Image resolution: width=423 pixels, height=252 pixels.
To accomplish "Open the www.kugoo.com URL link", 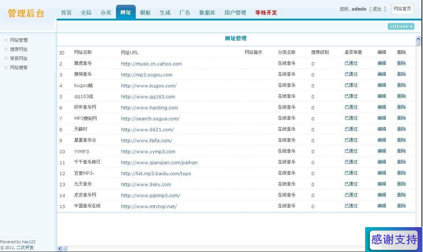I will [149, 86].
